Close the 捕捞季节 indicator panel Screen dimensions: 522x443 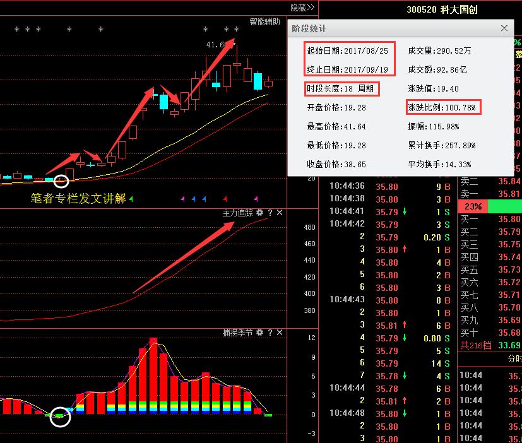pyautogui.click(x=280, y=333)
